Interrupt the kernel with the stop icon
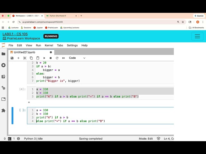This screenshot has width=206, height=154. click(x=51, y=58)
